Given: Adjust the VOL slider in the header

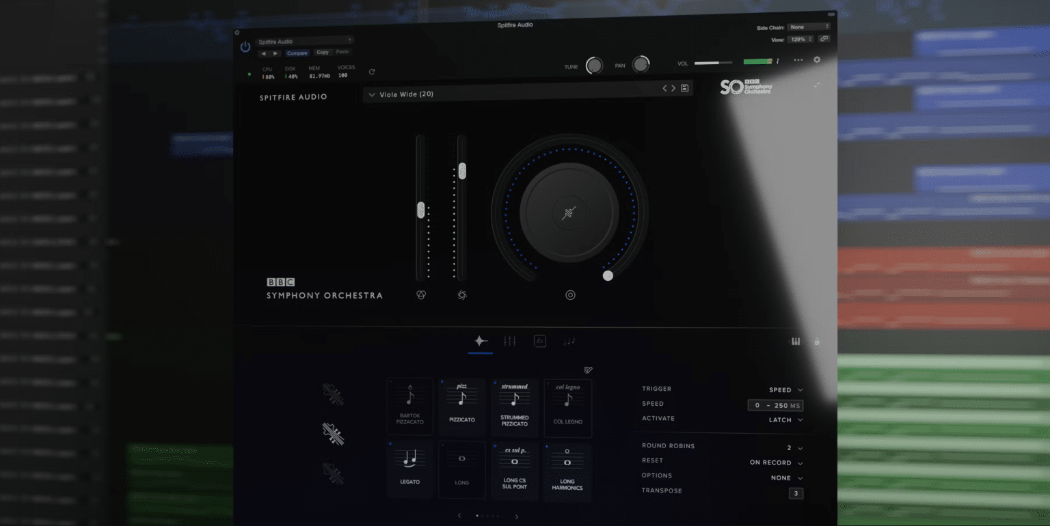Looking at the screenshot, I should coord(713,62).
